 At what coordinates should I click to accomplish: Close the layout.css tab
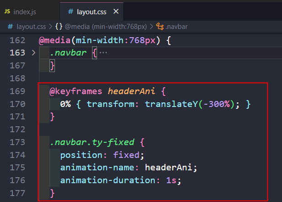click(116, 11)
